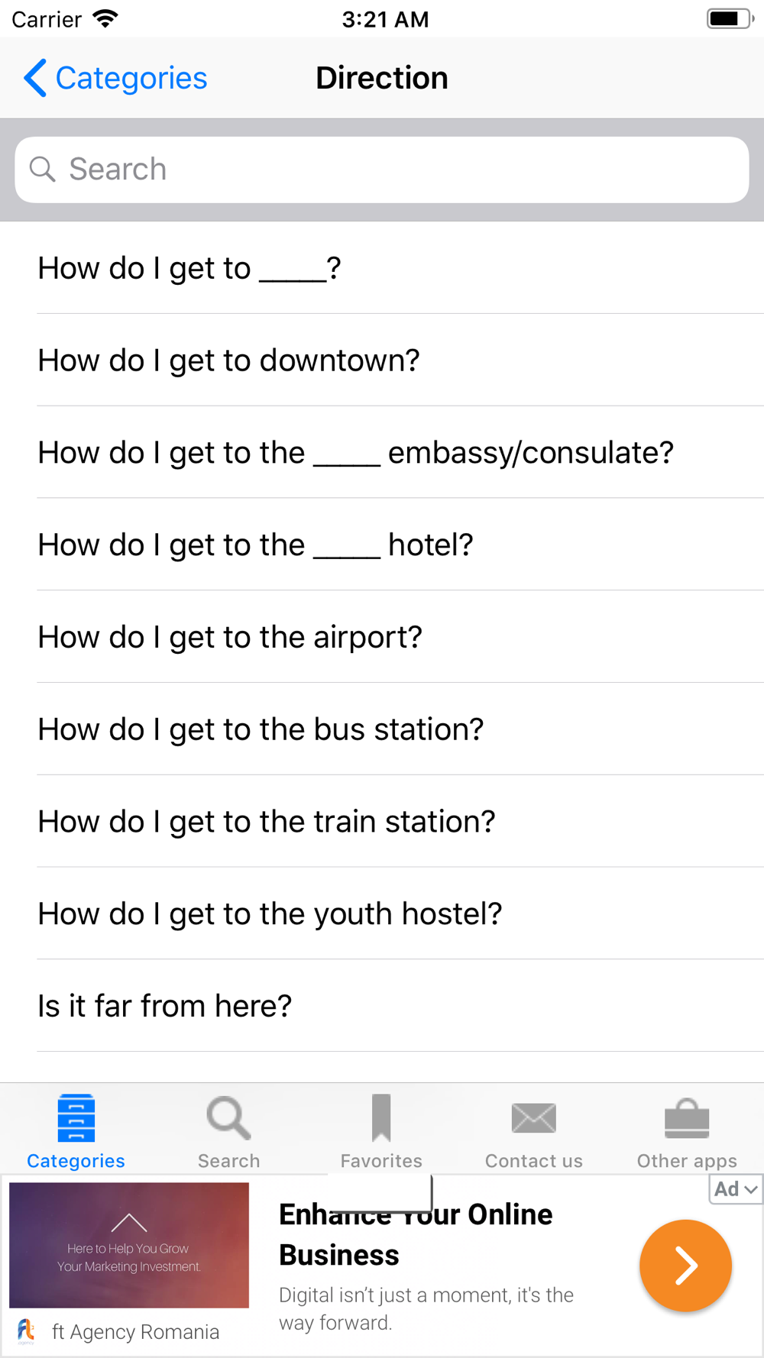Tap the orange arrow button in ad
This screenshot has width=764, height=1358.
(685, 1266)
